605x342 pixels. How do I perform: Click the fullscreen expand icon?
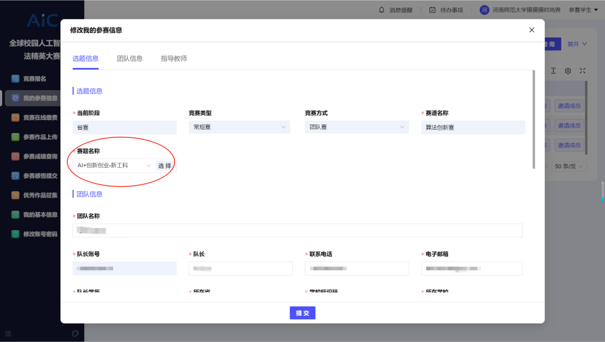pyautogui.click(x=582, y=71)
